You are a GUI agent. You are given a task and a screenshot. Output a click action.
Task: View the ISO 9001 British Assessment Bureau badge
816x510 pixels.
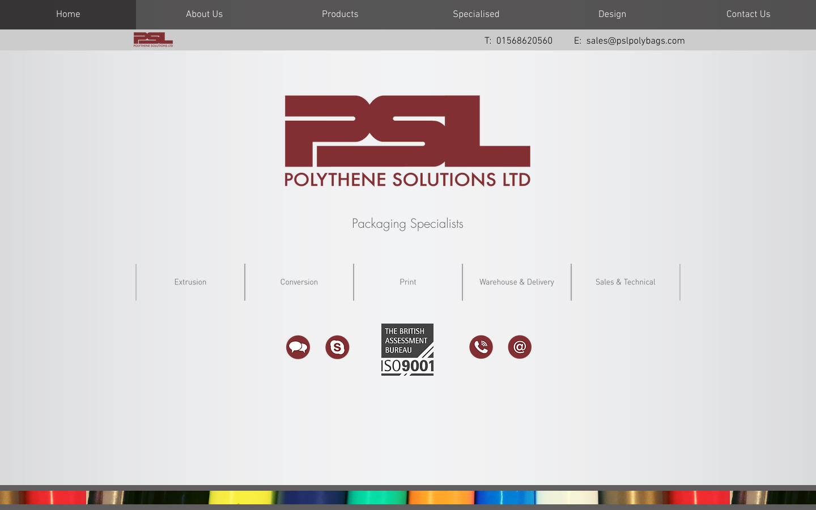407,350
